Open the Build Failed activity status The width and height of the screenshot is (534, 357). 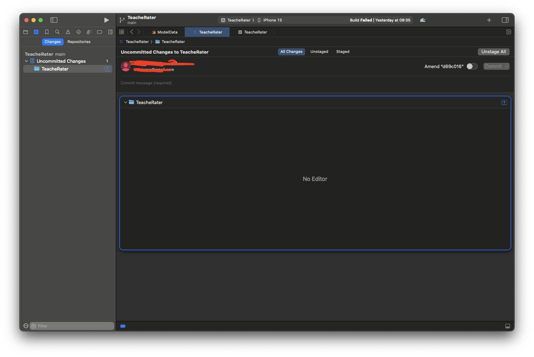[x=380, y=20]
